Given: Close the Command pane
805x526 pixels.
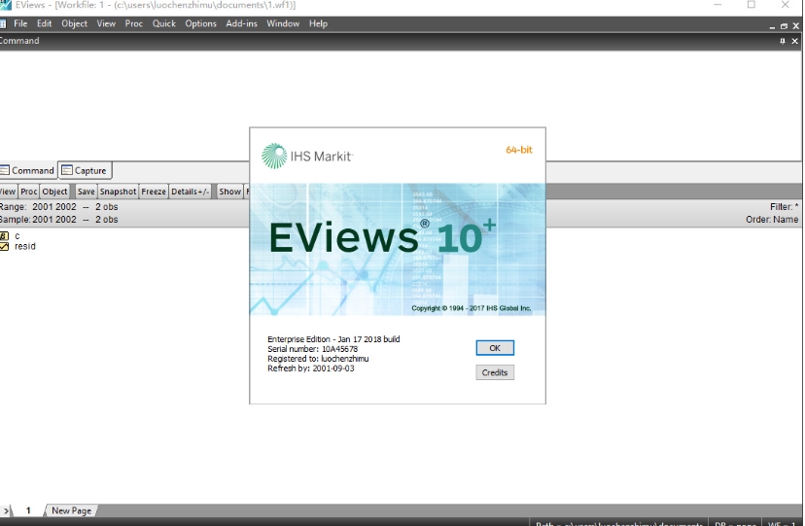Looking at the screenshot, I should click(794, 41).
